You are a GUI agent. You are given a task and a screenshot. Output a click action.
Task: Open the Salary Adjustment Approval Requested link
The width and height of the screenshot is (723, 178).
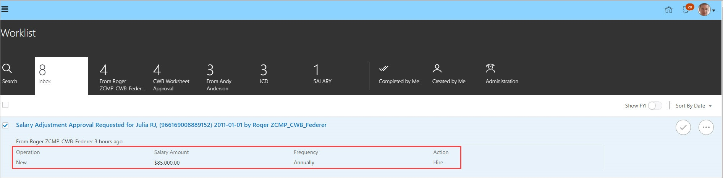click(171, 125)
